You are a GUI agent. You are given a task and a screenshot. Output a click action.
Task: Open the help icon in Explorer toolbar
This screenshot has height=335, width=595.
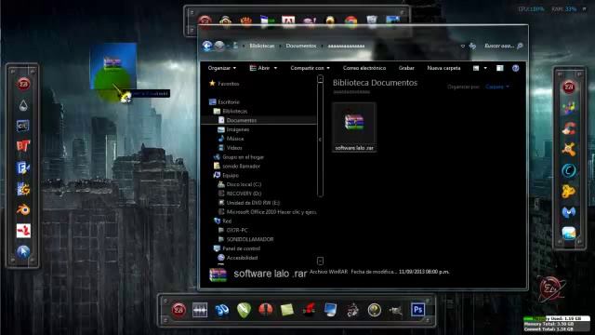coord(515,68)
